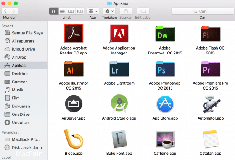
Task: Select Aplikasi in sidebar
Action: tap(24, 66)
